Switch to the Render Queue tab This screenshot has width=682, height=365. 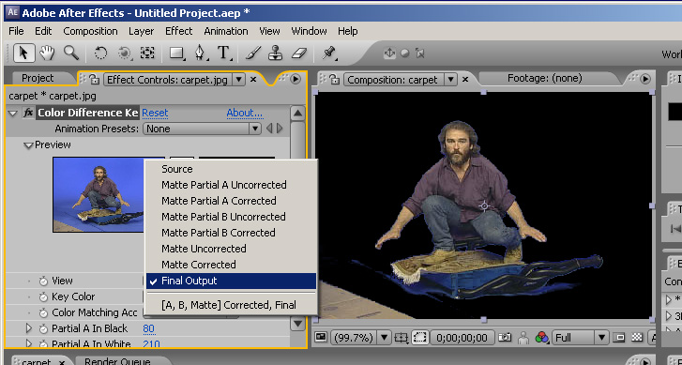pyautogui.click(x=117, y=361)
